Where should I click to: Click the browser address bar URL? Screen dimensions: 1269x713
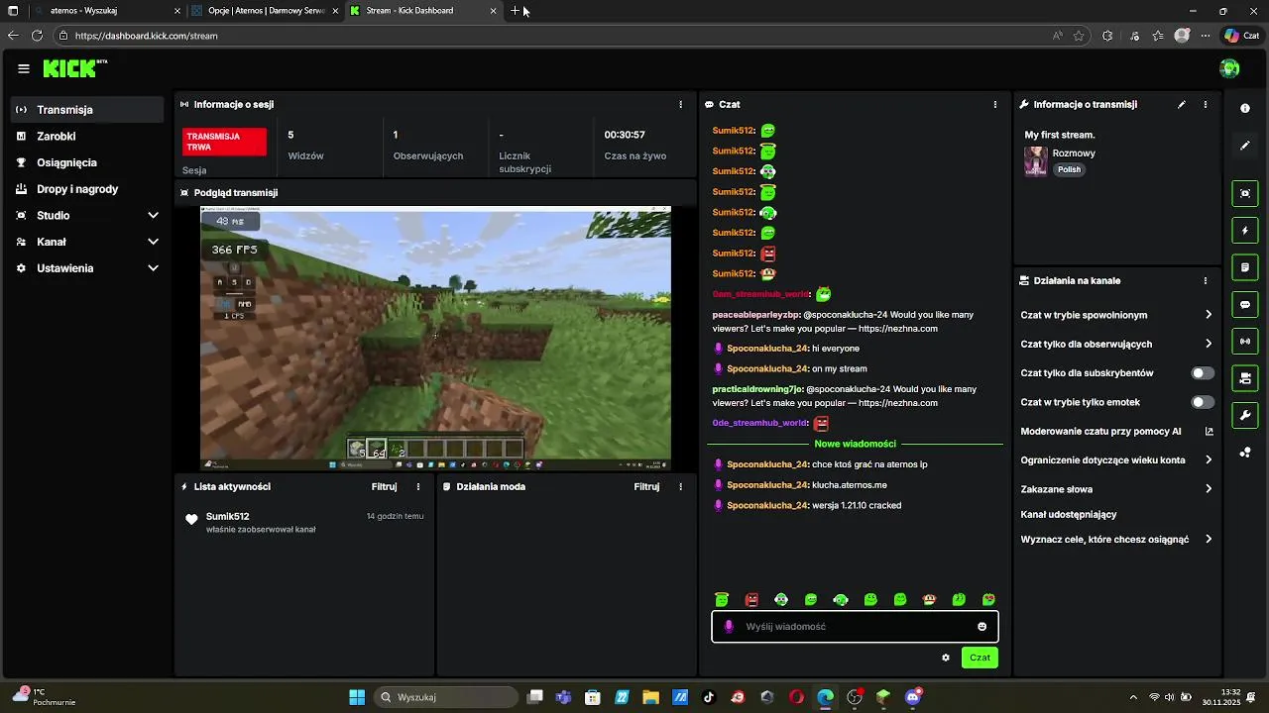coord(146,36)
